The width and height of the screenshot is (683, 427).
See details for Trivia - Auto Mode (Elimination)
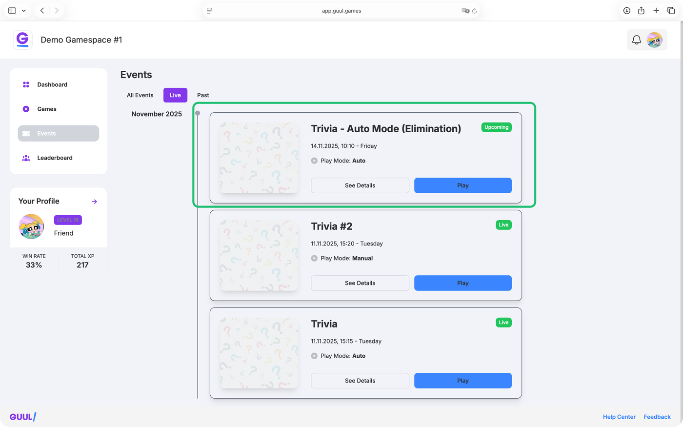click(x=360, y=185)
